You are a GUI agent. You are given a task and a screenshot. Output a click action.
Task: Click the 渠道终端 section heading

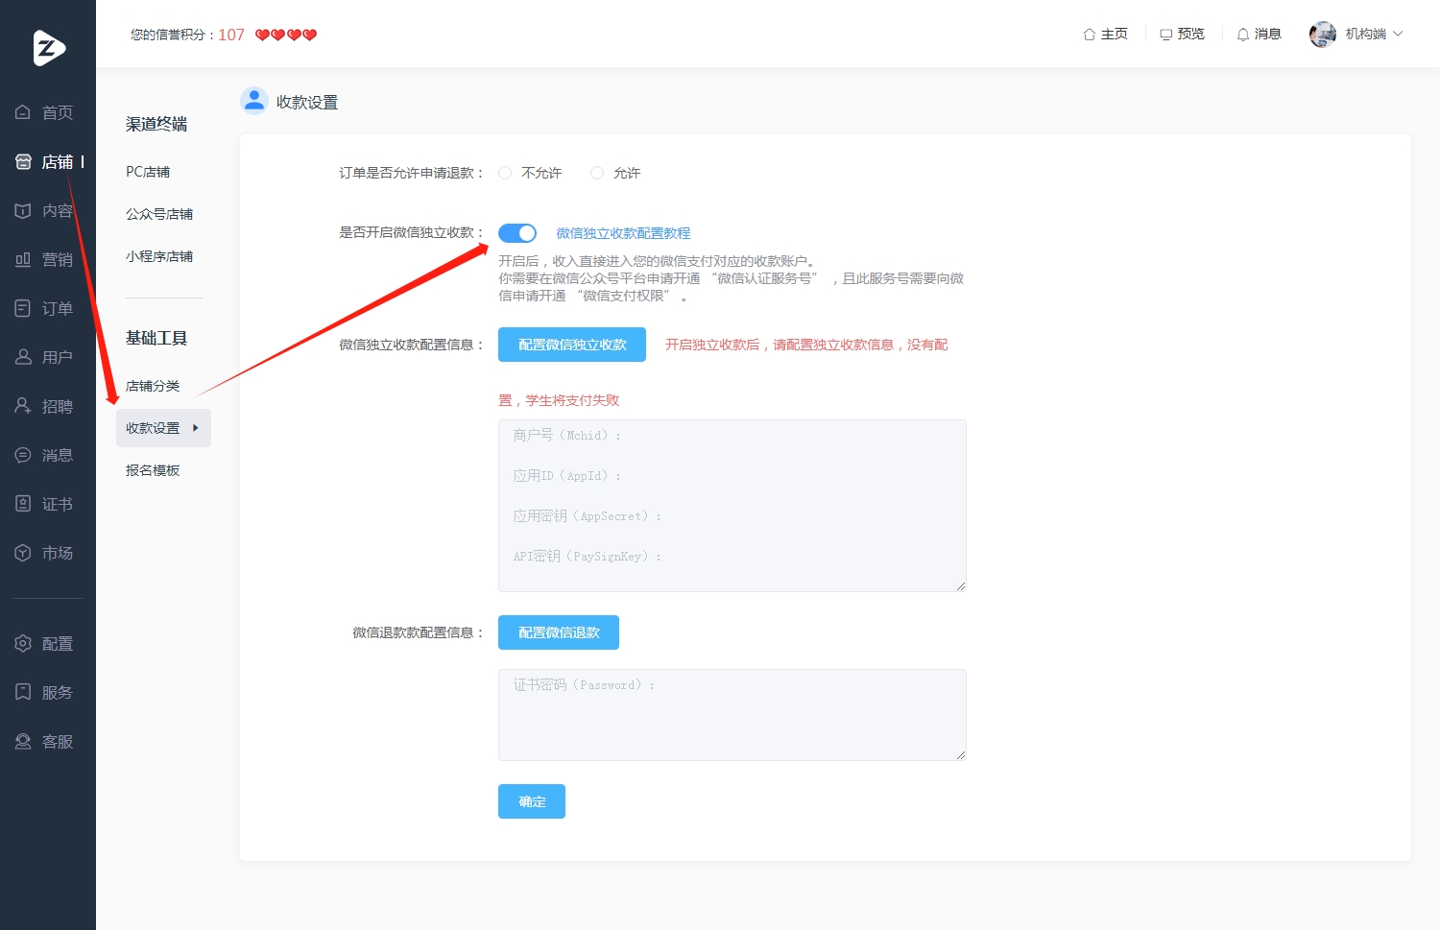pos(156,124)
